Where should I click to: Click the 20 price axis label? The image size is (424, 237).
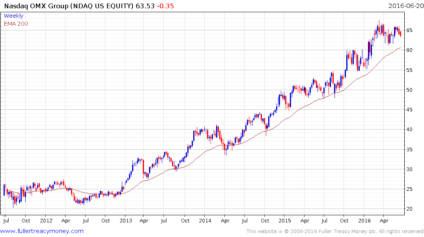[x=409, y=209]
